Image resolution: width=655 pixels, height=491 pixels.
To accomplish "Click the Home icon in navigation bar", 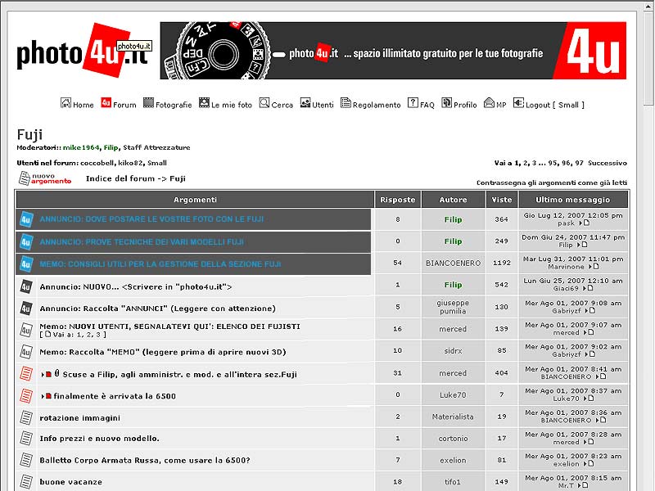I will (x=65, y=103).
